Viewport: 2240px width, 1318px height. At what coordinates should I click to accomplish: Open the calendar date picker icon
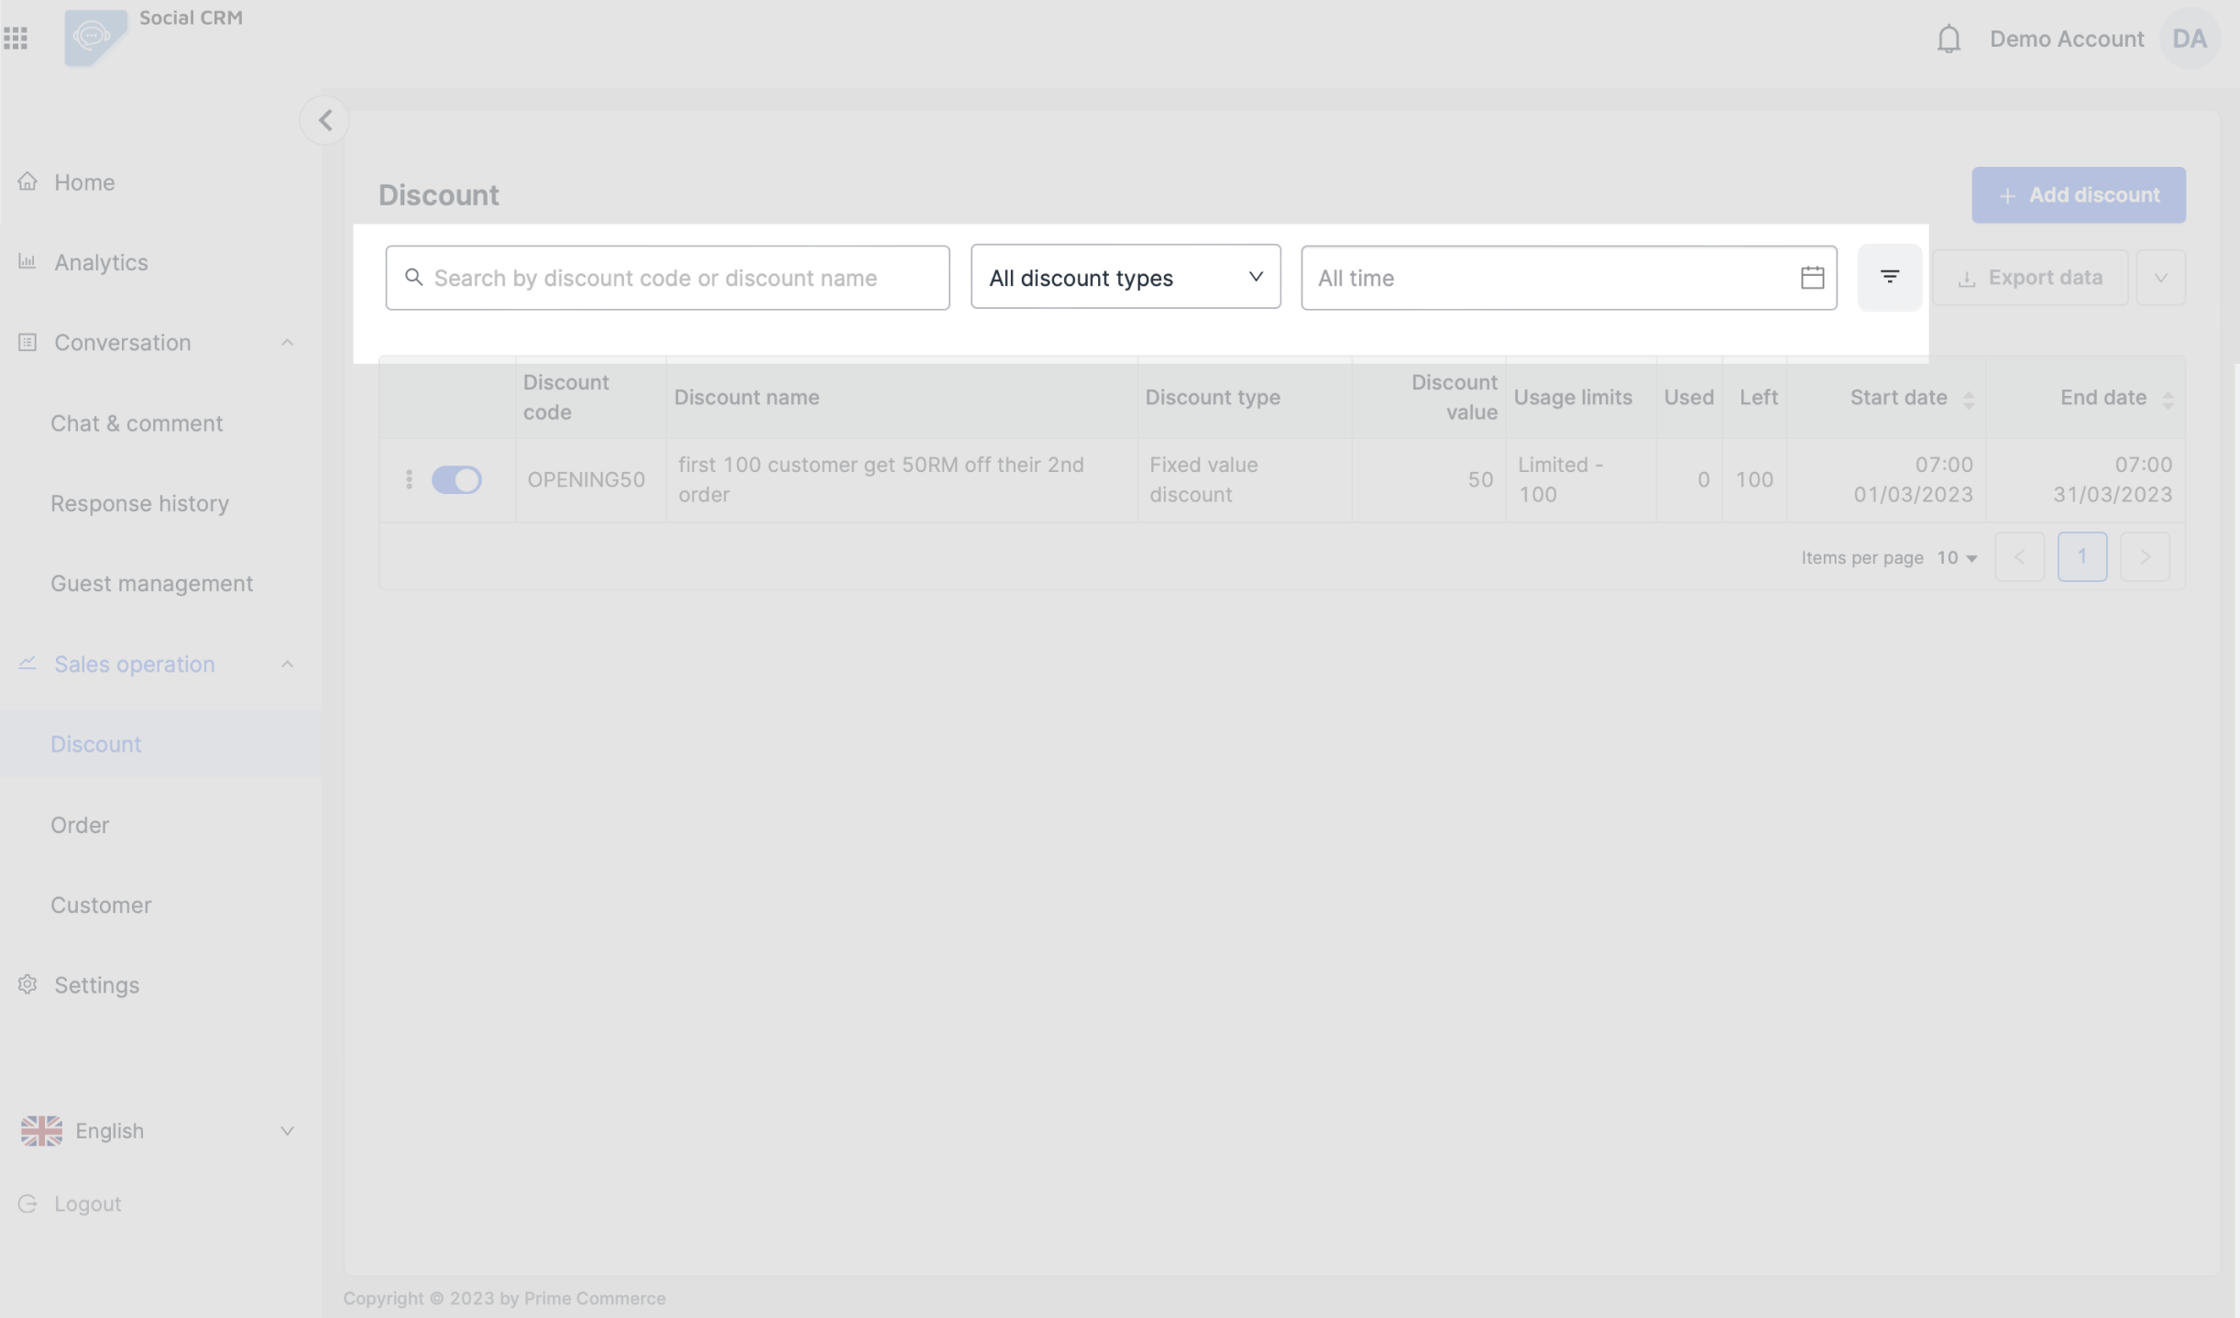click(x=1811, y=278)
